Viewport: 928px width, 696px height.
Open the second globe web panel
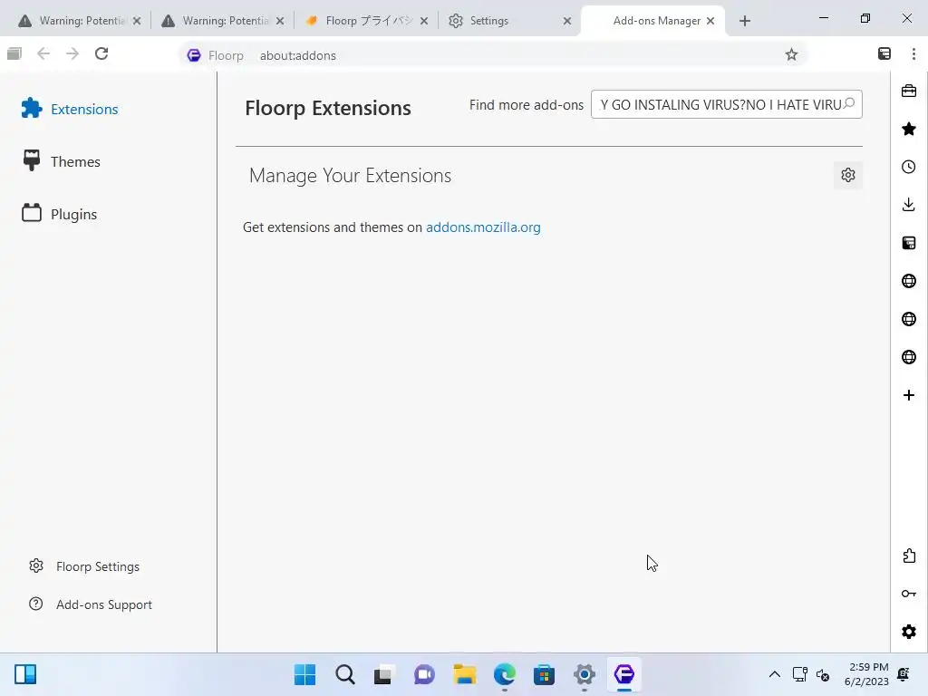point(909,319)
